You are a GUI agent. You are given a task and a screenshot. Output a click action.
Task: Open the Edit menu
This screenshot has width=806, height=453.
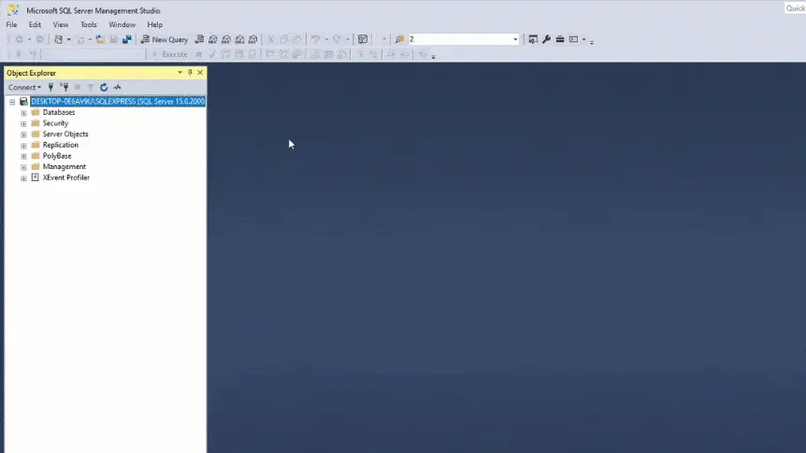click(35, 24)
